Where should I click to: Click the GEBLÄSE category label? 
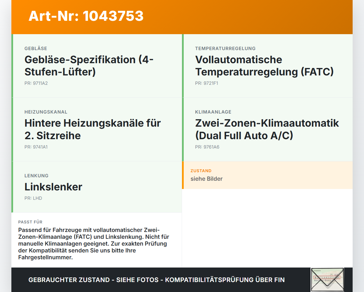pyautogui.click(x=36, y=48)
